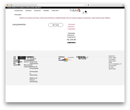Open the Política de Privacidade footer link
Viewport: 130px width, 110px height.
34,68
